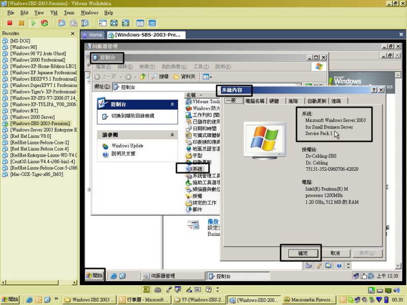Take a snapshot with the first snapshot clock icon
This screenshot has height=305, width=407.
62,23
